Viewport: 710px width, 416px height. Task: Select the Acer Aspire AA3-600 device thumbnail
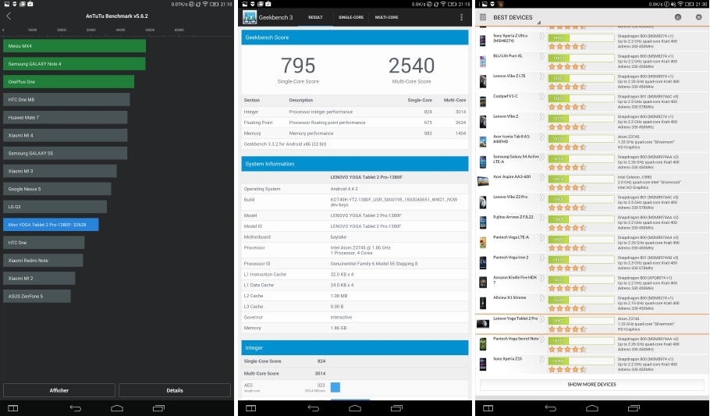point(483,182)
